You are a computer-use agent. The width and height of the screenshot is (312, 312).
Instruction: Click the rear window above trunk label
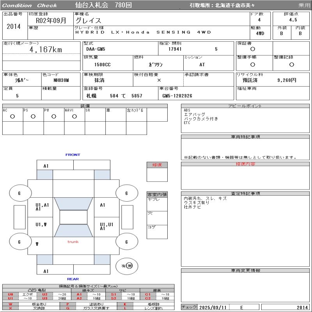click(x=73, y=230)
